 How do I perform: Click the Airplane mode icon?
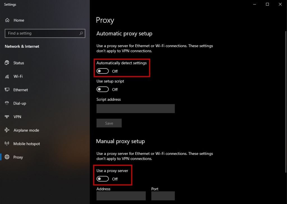tap(7, 130)
